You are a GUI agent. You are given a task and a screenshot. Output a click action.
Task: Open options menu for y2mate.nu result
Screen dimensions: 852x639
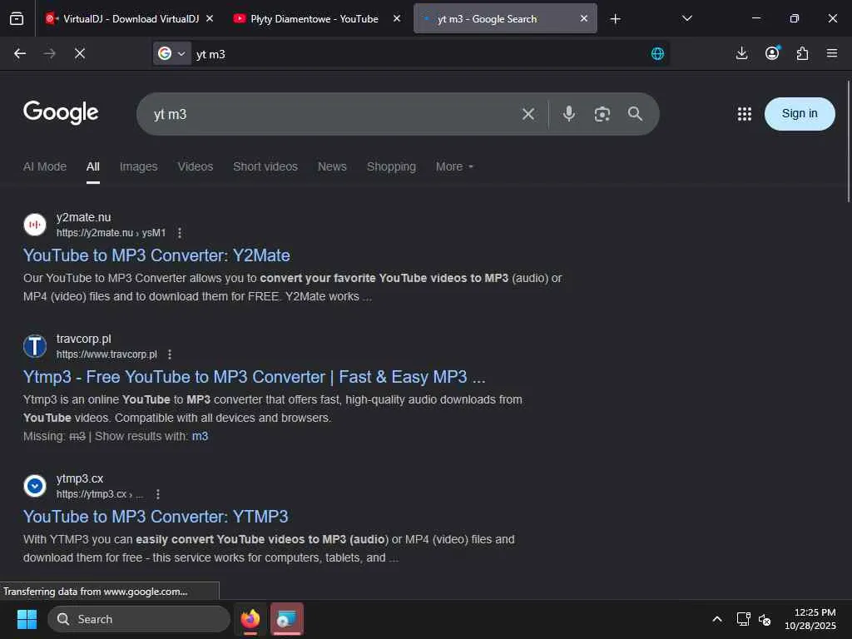coord(180,233)
